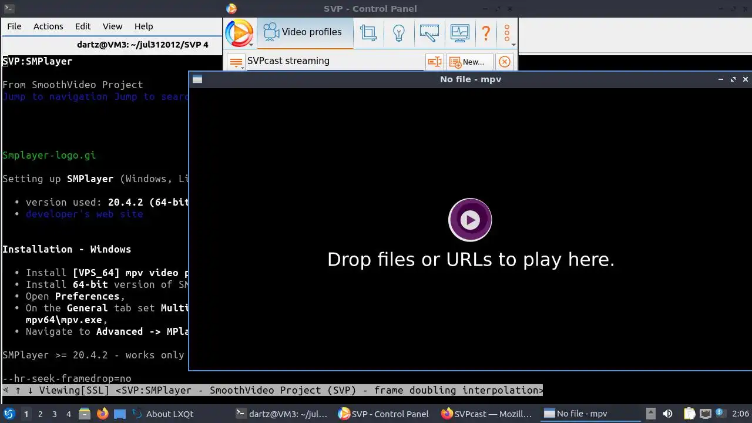Click the '--hr-seek-framedrop=no' line
752x423 pixels.
click(67, 378)
